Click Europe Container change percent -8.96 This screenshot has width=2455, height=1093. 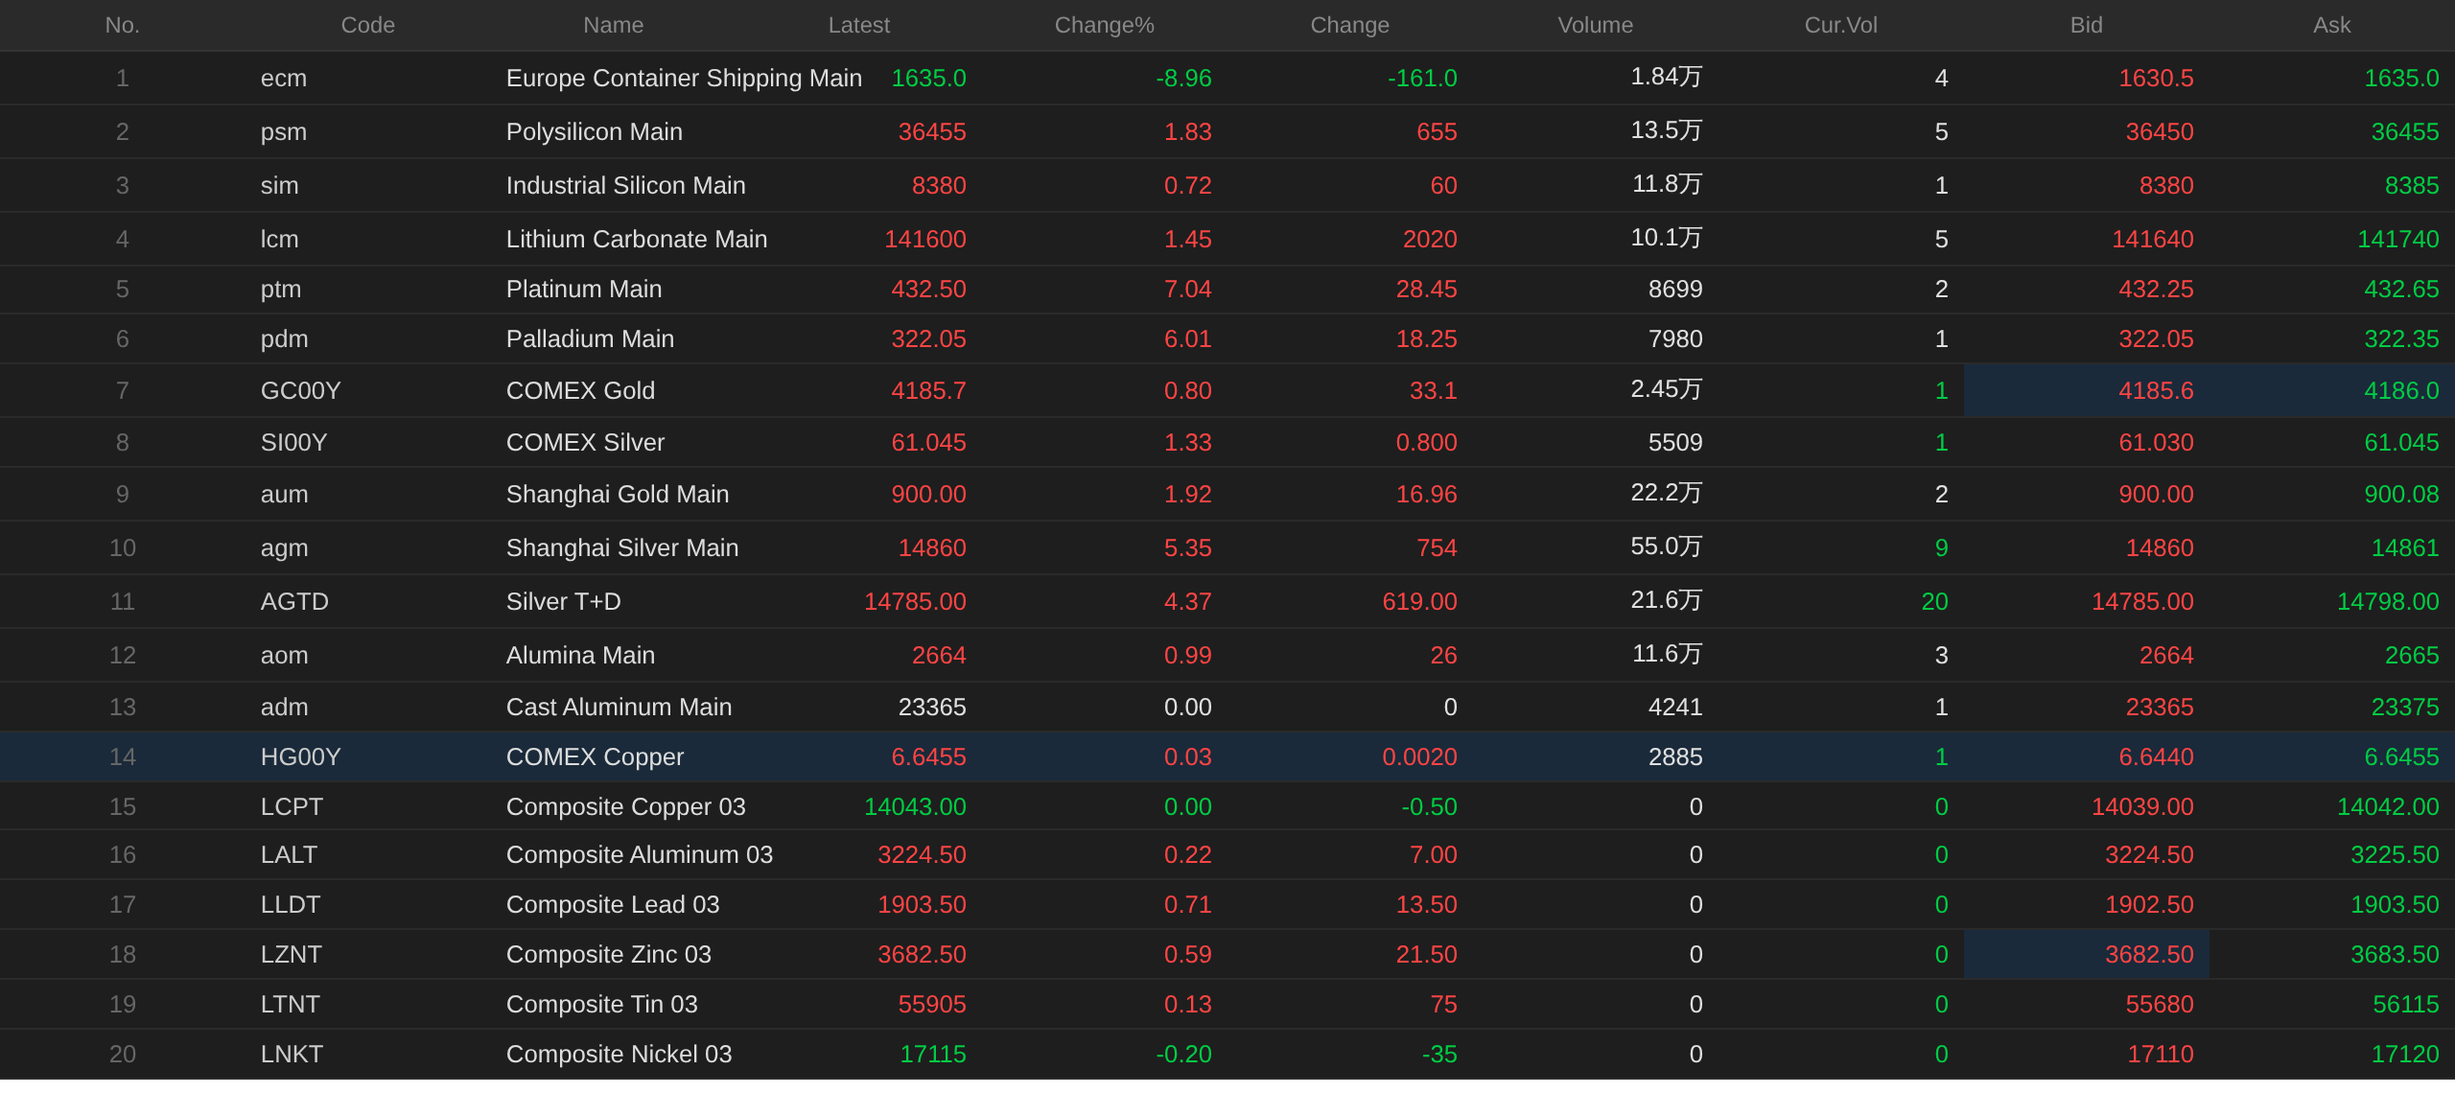pyautogui.click(x=1183, y=78)
